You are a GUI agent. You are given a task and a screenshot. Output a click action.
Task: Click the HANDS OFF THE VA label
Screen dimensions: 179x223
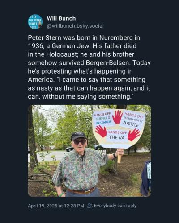pos(117,135)
